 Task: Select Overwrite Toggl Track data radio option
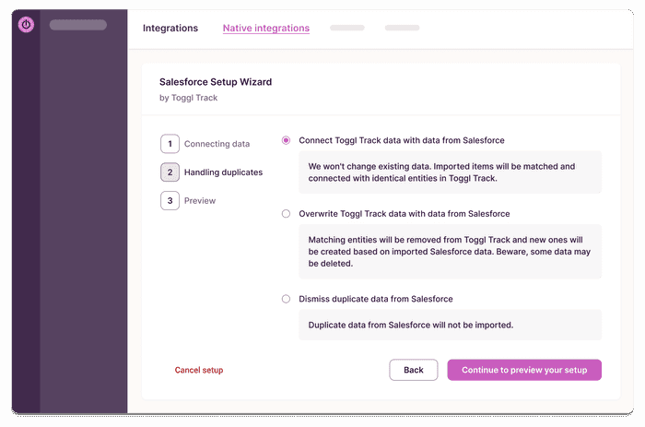pos(286,214)
